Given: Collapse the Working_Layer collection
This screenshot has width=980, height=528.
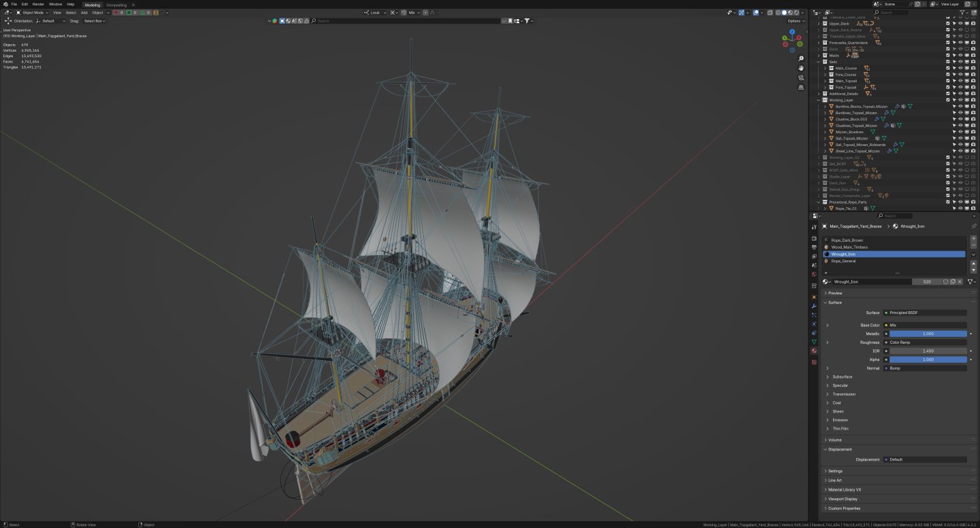Looking at the screenshot, I should tap(819, 100).
